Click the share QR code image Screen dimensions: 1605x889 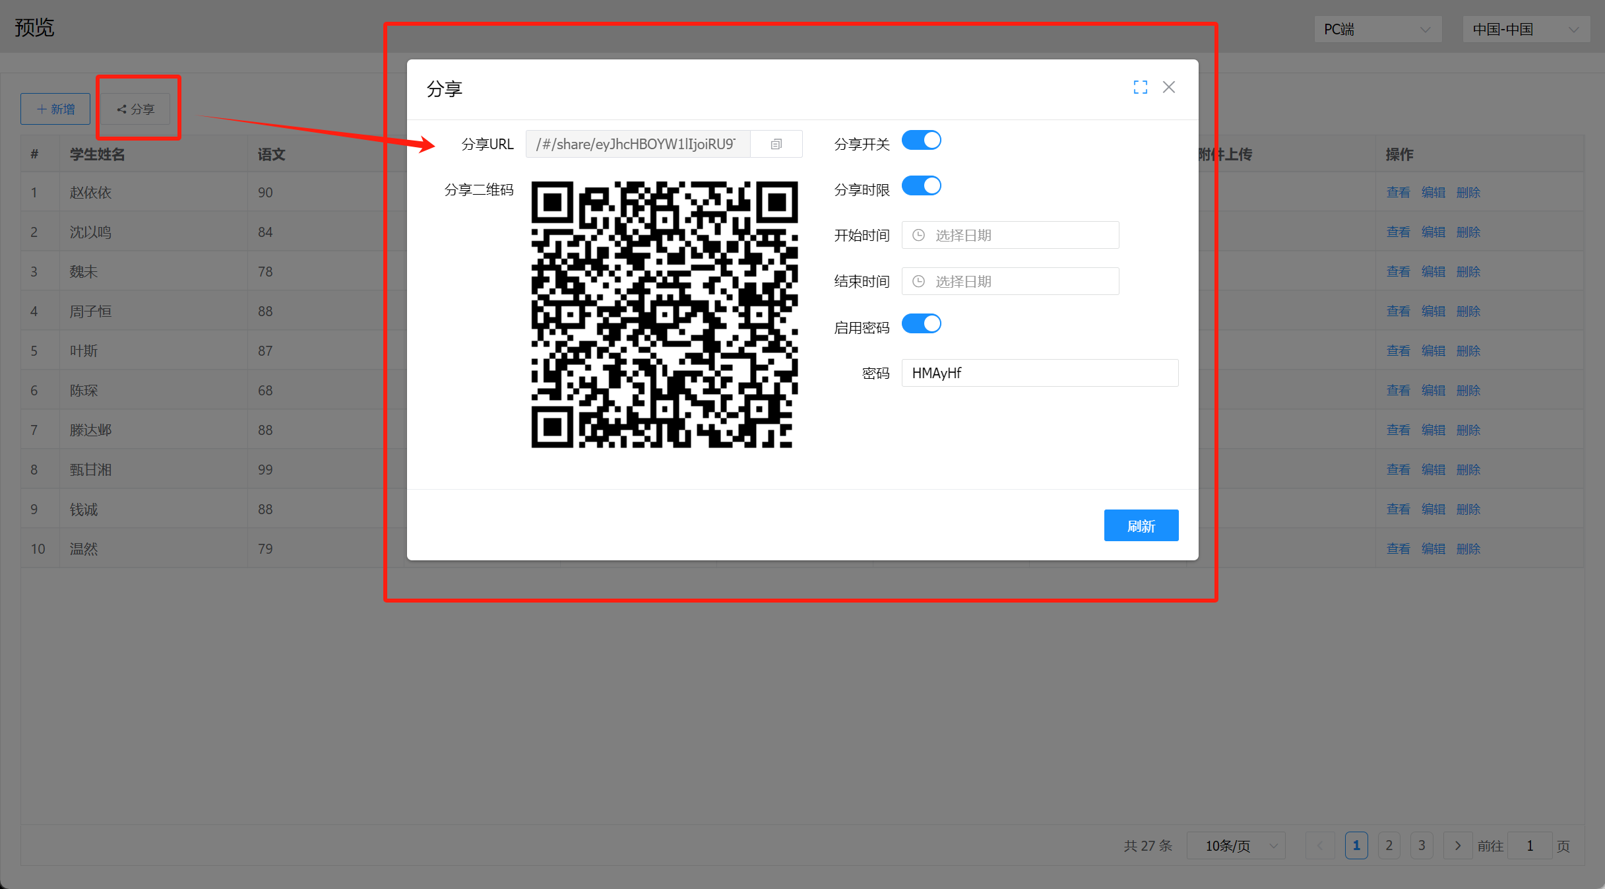tap(664, 315)
